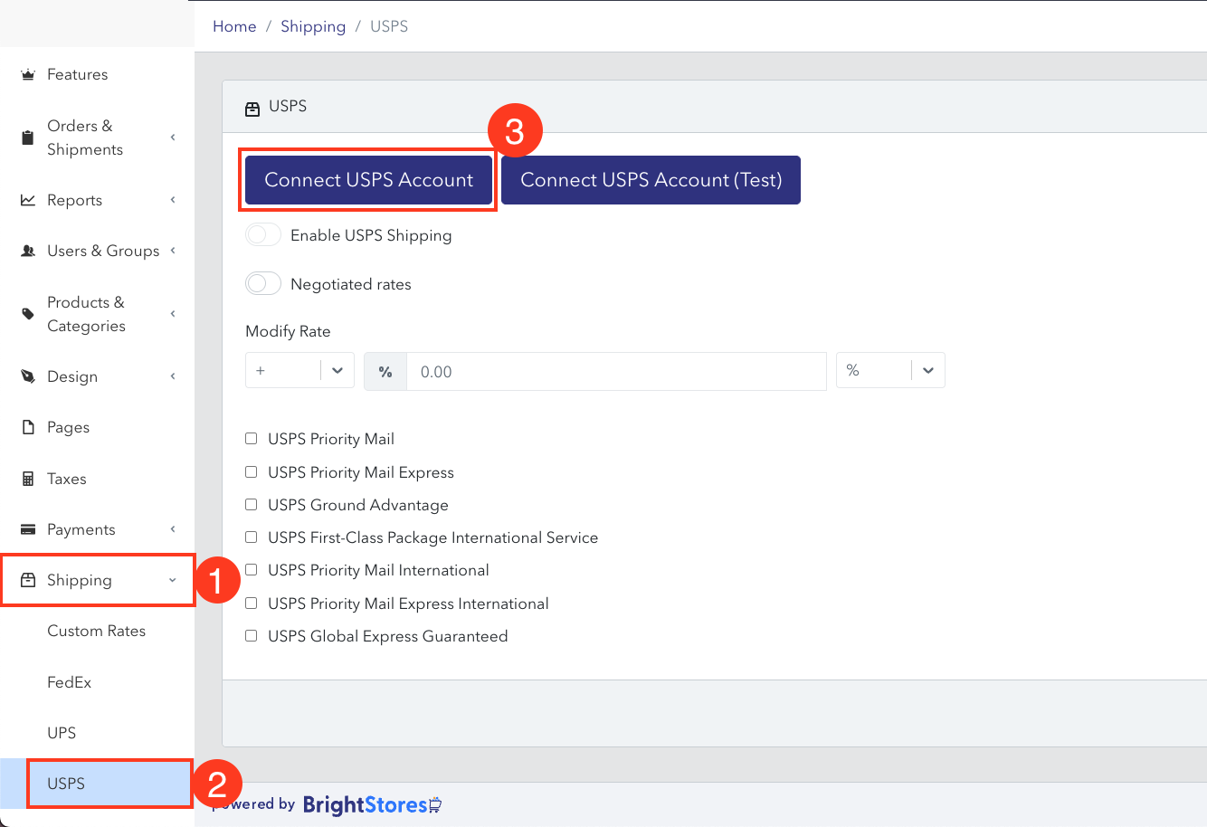
Task: Expand the Reports submenu chevron
Action: tap(173, 200)
